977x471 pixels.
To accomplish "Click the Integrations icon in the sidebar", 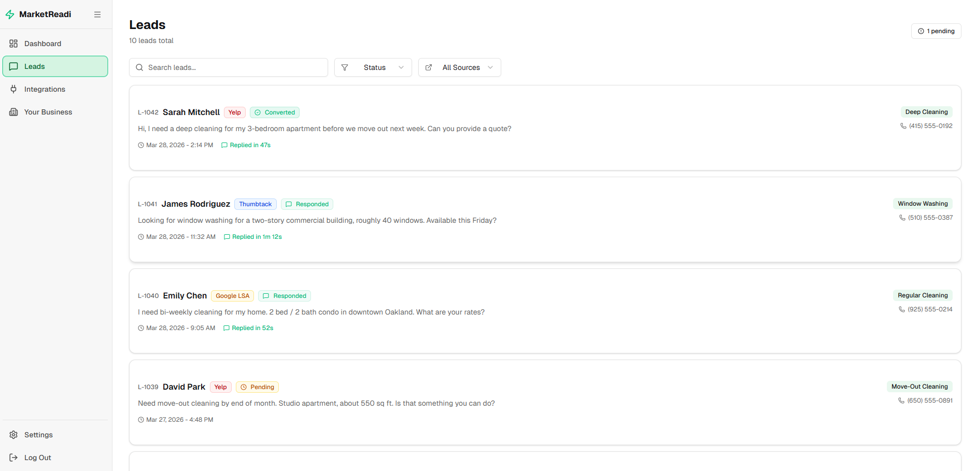I will (13, 89).
